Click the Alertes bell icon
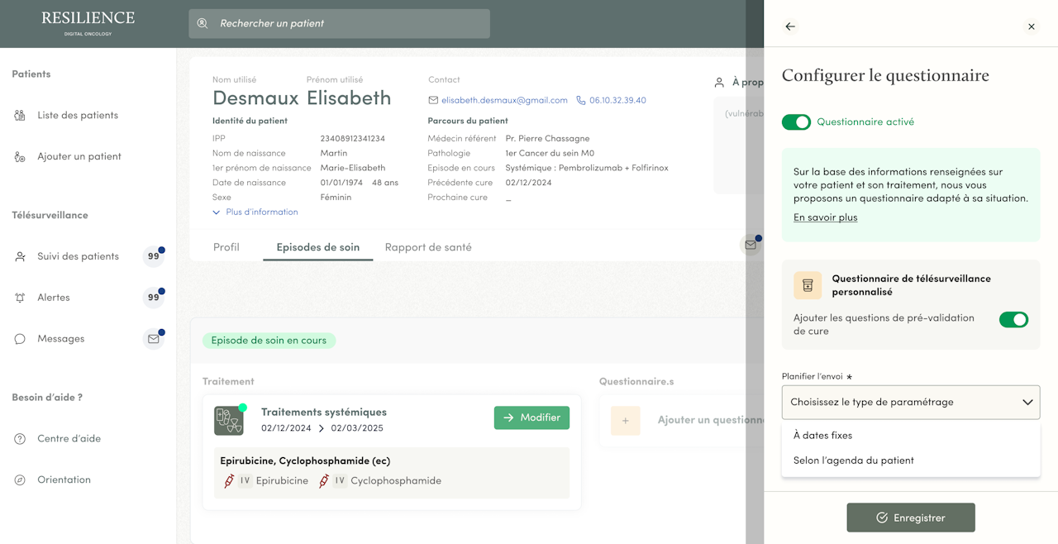Image resolution: width=1058 pixels, height=544 pixels. pyautogui.click(x=20, y=298)
